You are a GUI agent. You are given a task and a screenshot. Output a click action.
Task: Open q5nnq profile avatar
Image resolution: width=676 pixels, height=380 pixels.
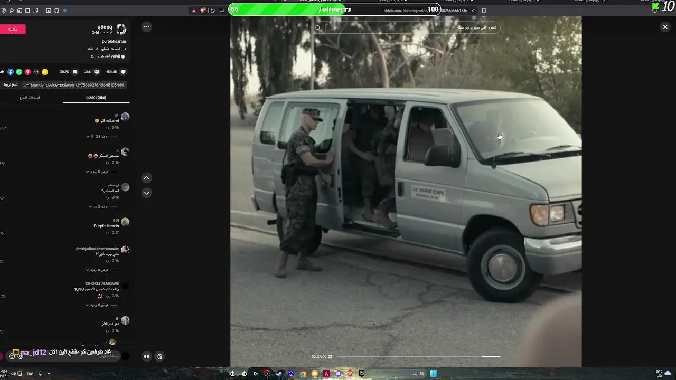point(121,29)
